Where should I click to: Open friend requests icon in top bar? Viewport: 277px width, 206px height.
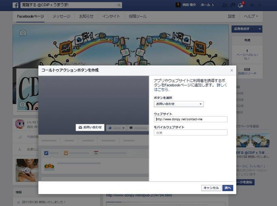pos(224,5)
